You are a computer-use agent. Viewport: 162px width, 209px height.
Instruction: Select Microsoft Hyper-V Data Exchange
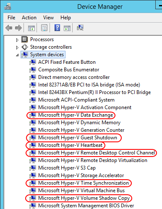[76, 115]
